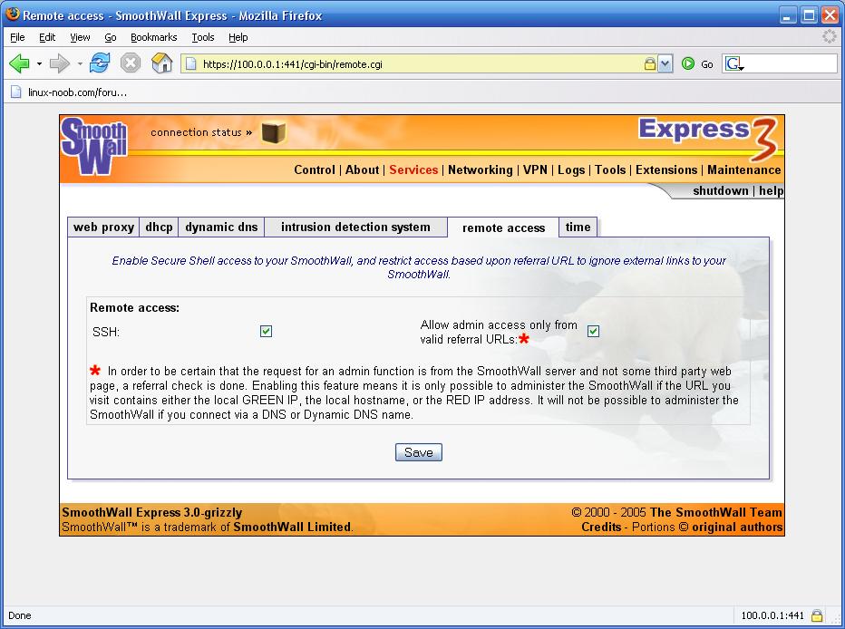Select the remote access tab
The width and height of the screenshot is (845, 629).
[503, 227]
